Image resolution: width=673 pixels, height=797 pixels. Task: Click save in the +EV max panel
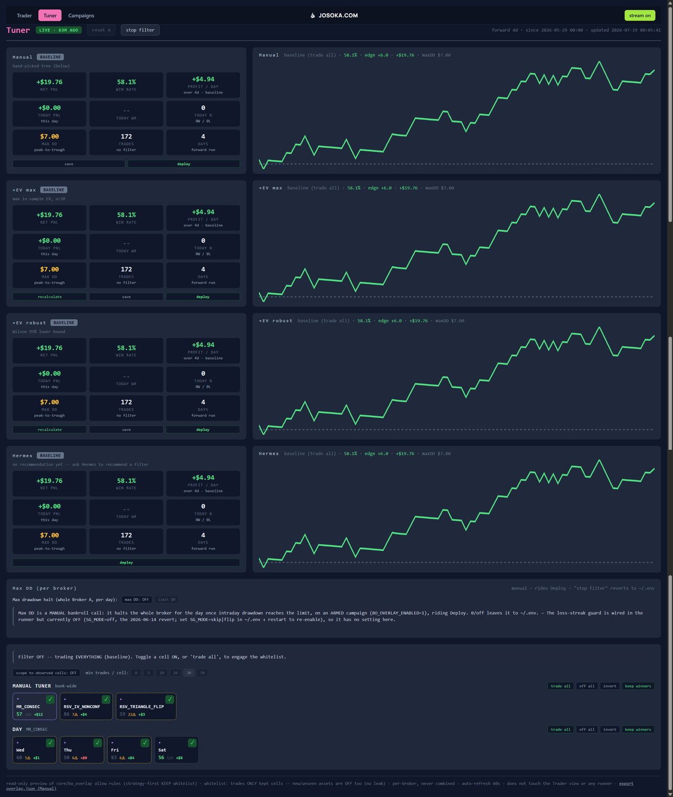click(126, 297)
